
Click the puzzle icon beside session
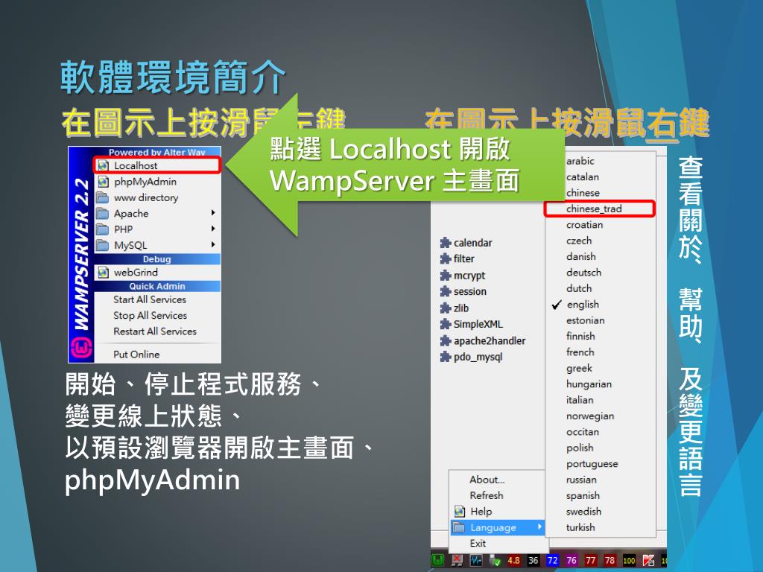point(446,291)
